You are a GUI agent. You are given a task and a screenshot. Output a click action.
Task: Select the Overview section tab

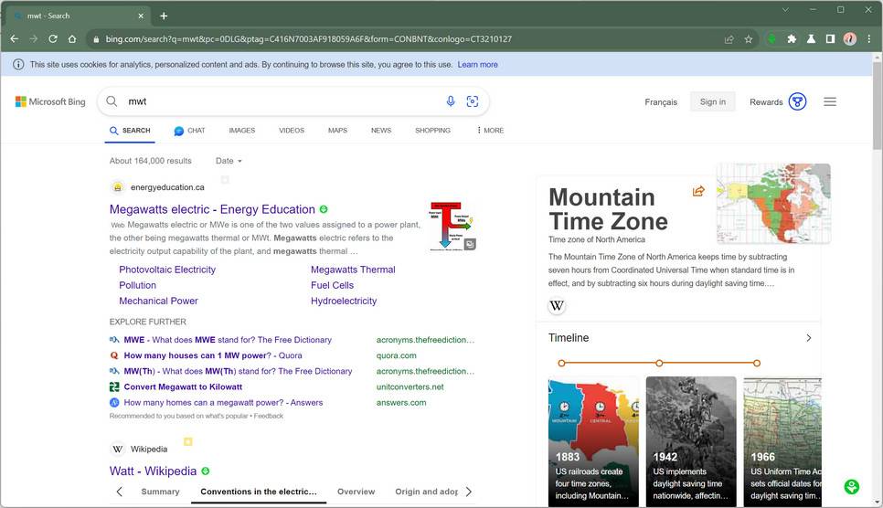(x=356, y=492)
